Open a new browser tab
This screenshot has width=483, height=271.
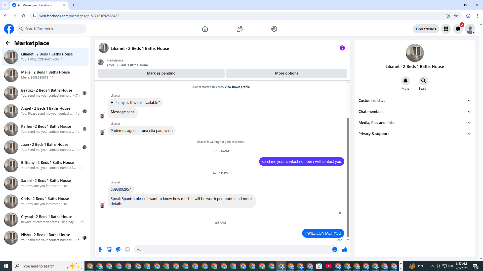pyautogui.click(x=73, y=5)
